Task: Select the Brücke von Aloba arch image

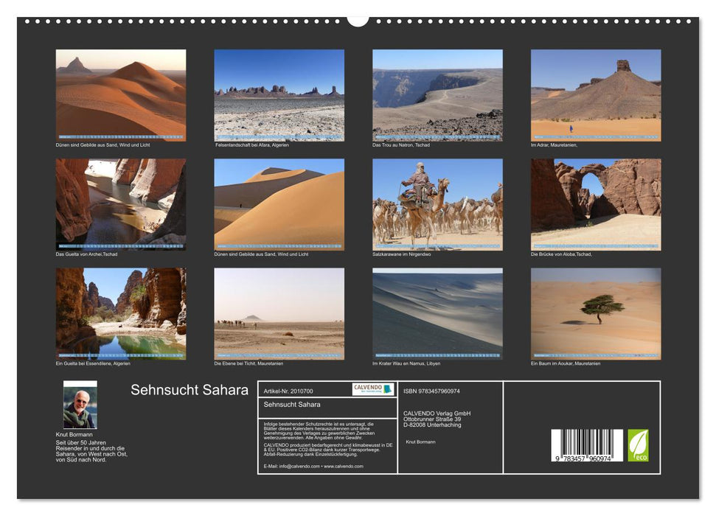Action: point(596,203)
